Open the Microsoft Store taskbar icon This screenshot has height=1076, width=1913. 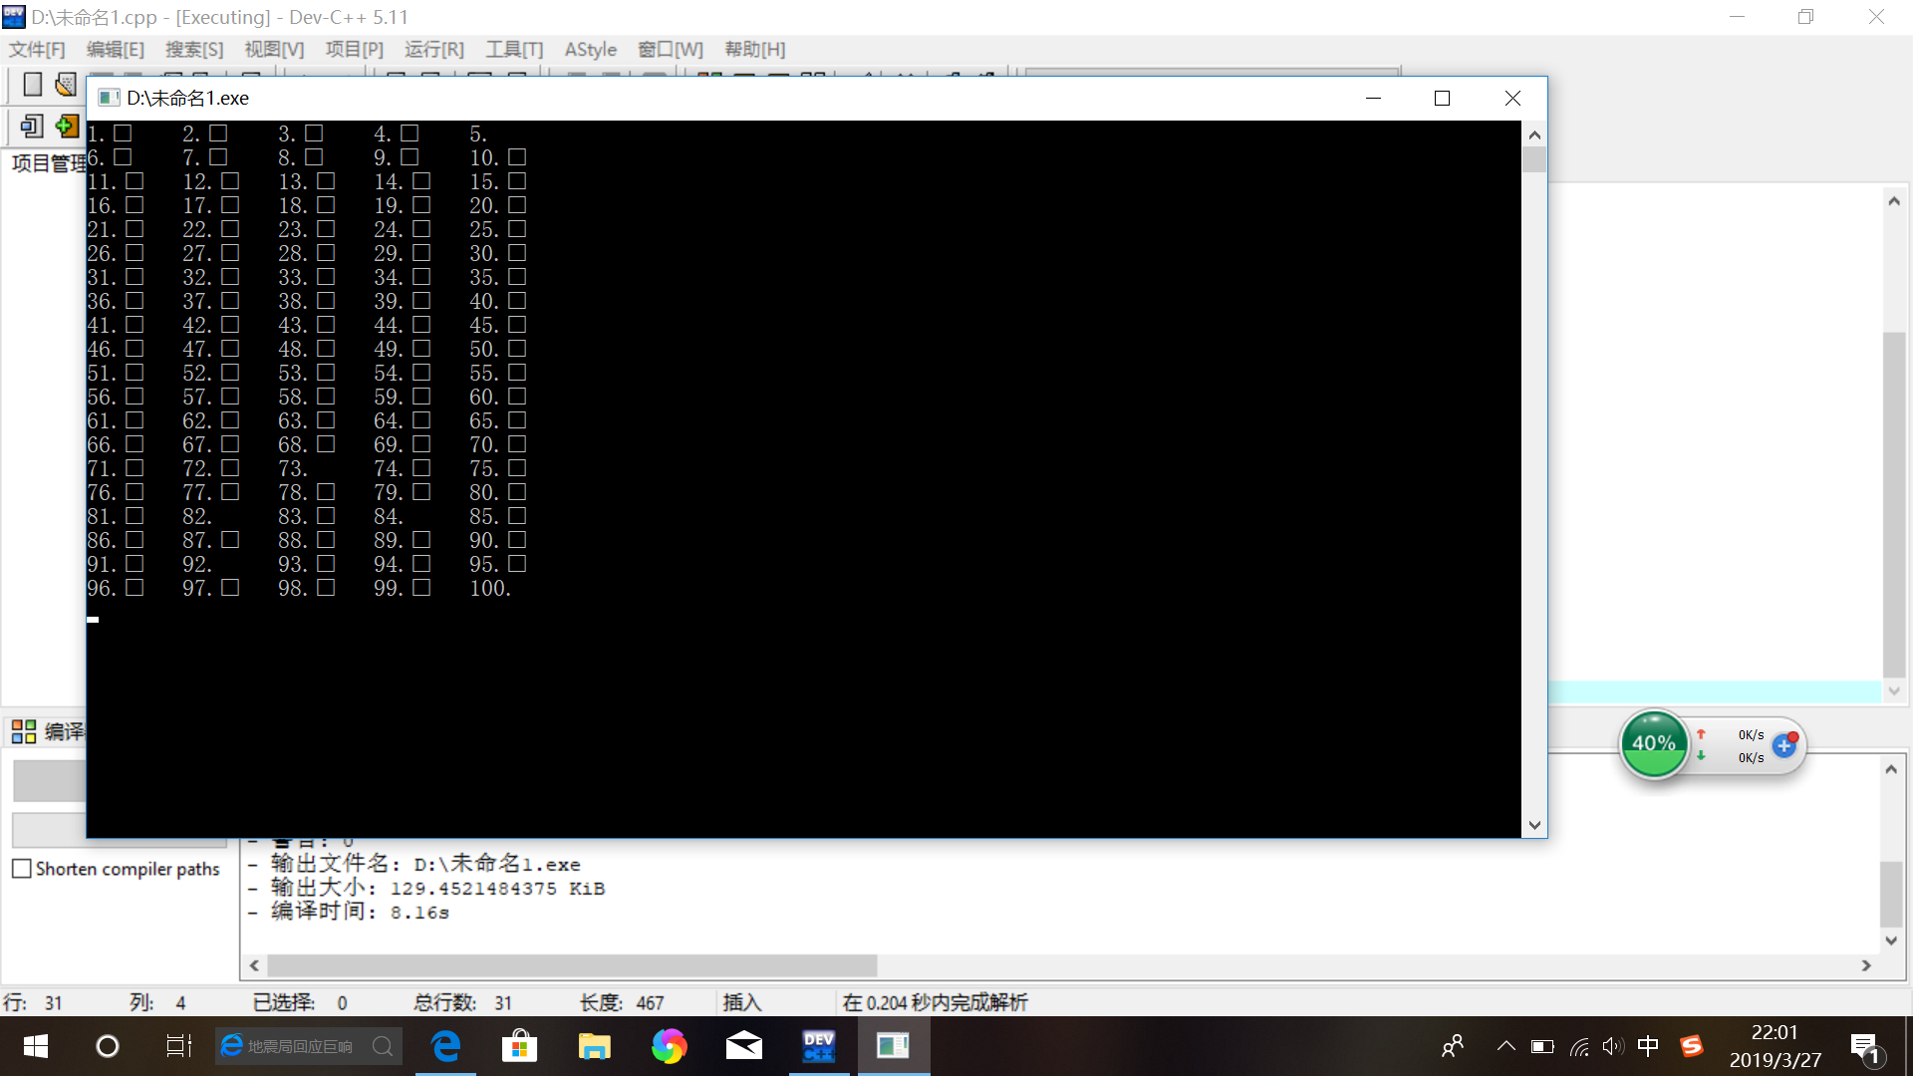tap(519, 1046)
